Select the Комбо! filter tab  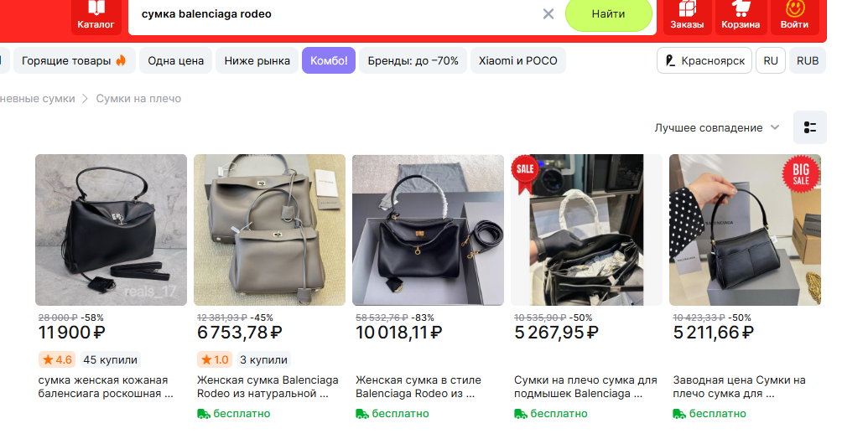click(329, 60)
